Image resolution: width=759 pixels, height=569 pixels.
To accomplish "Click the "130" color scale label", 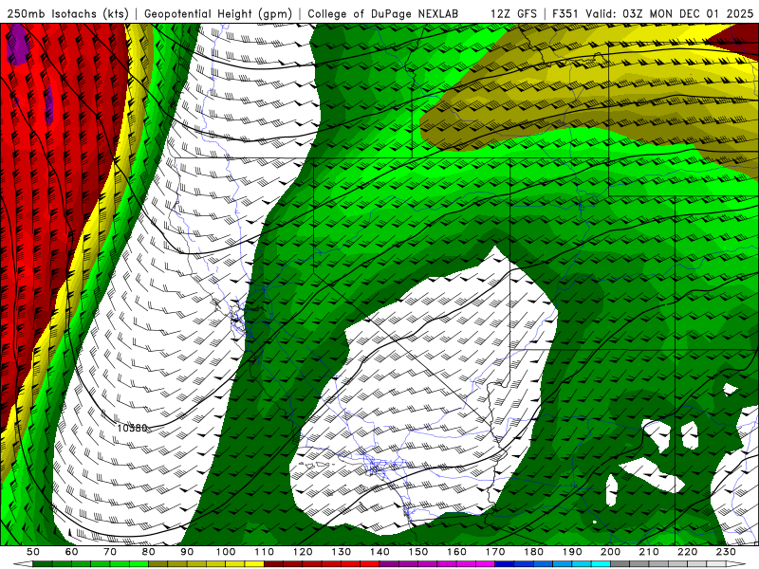I will click(342, 552).
